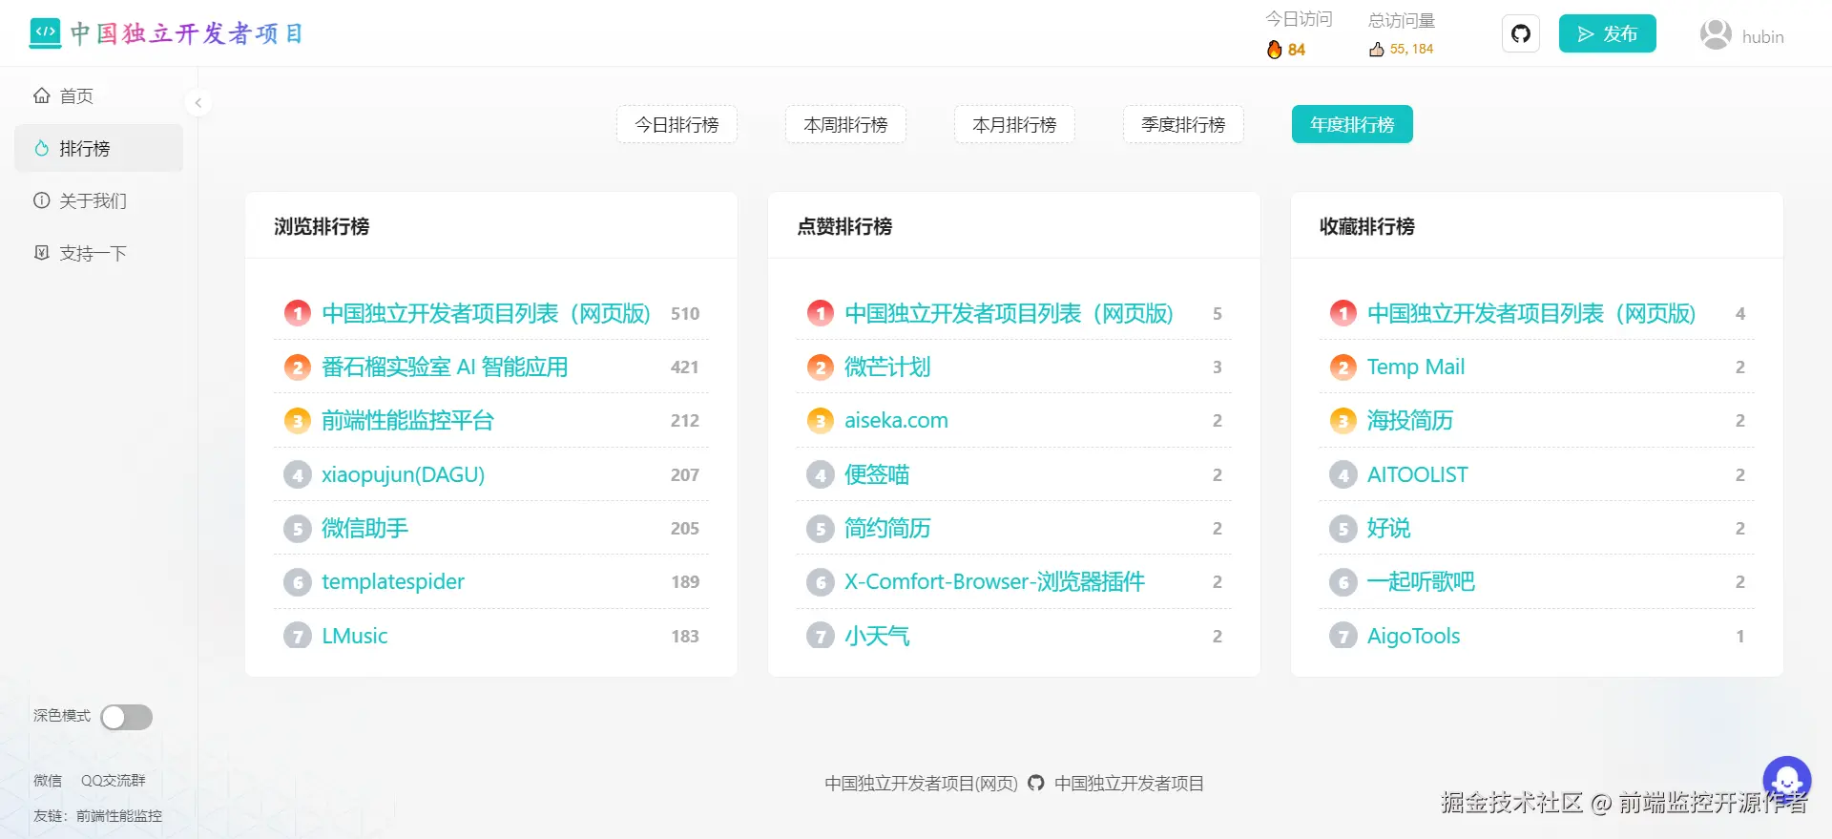This screenshot has width=1832, height=839.
Task: Open 海投简历 project
Action: pos(1410,421)
